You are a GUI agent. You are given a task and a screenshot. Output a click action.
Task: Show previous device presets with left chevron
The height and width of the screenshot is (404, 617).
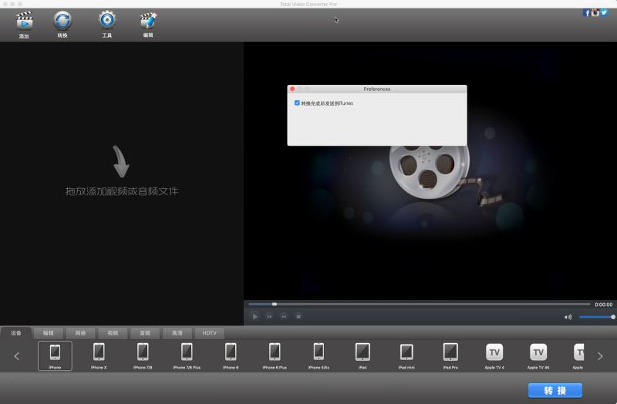tap(16, 356)
